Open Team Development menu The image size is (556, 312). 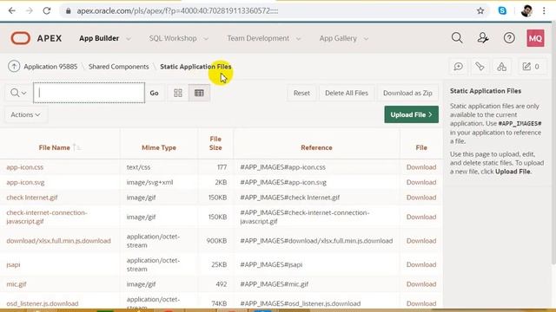click(x=258, y=38)
